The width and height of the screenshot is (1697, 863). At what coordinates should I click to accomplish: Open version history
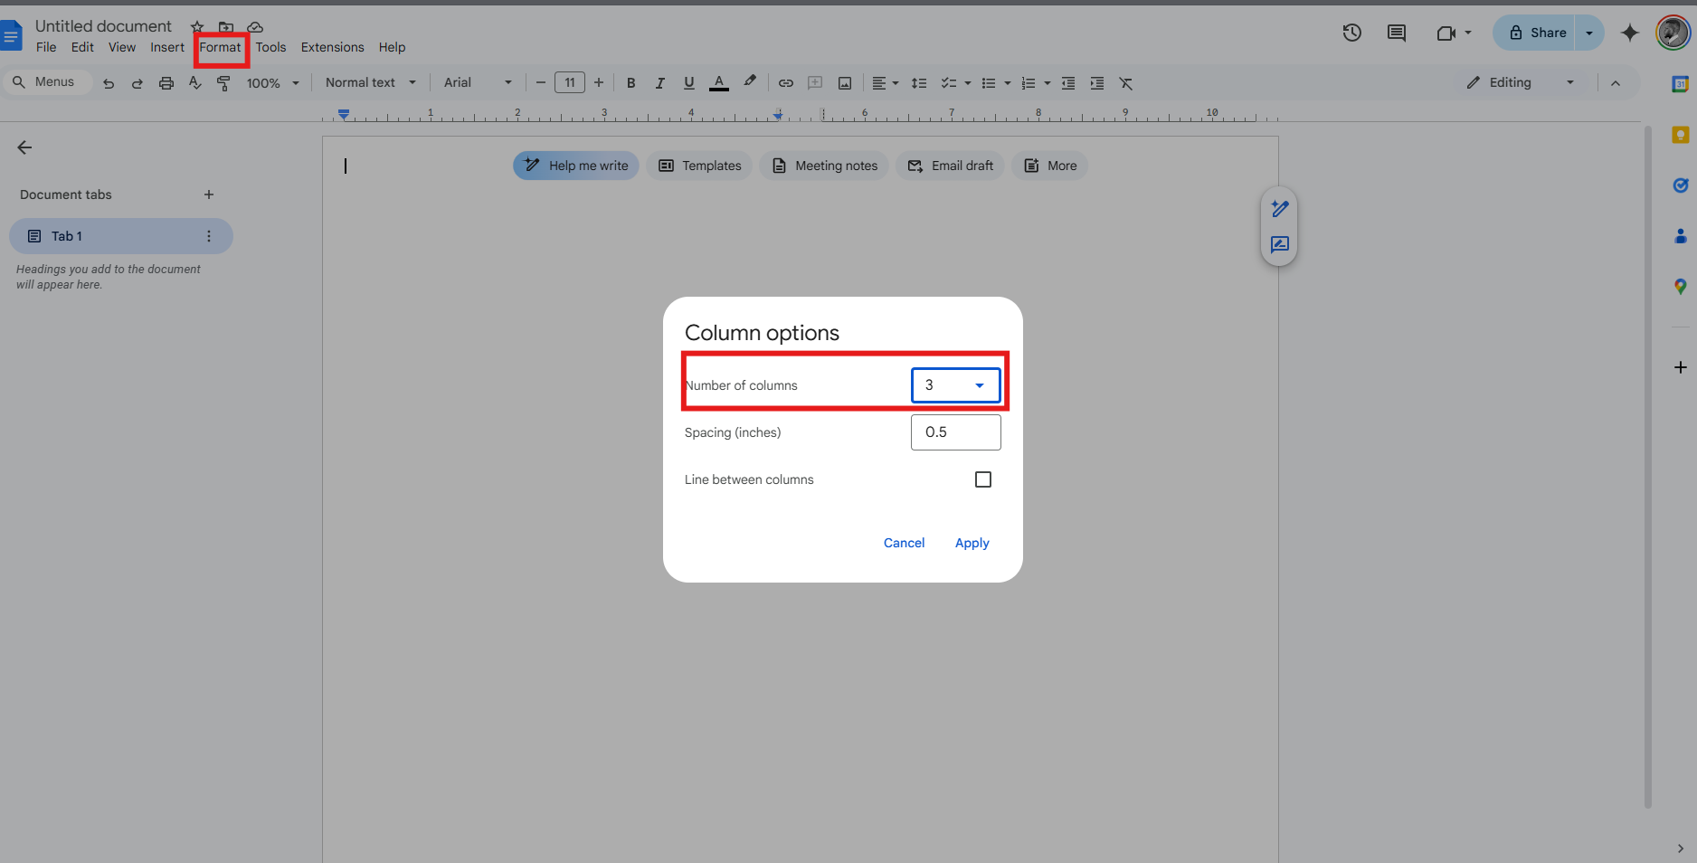(x=1351, y=32)
